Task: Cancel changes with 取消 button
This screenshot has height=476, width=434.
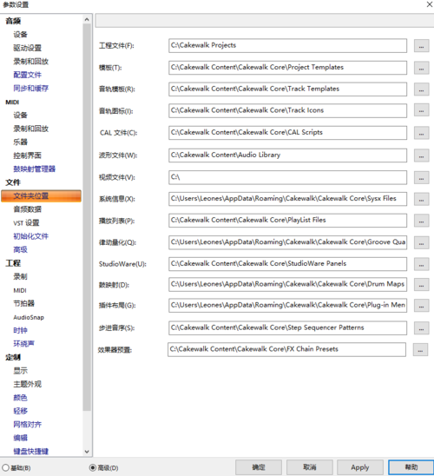Action: [309, 467]
